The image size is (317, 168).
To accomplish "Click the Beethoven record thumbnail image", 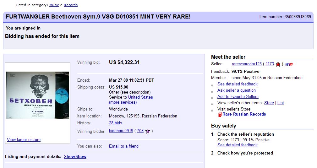I will tap(38, 95).
